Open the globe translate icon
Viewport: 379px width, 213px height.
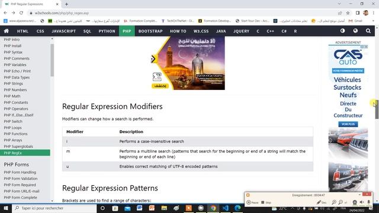(355, 31)
